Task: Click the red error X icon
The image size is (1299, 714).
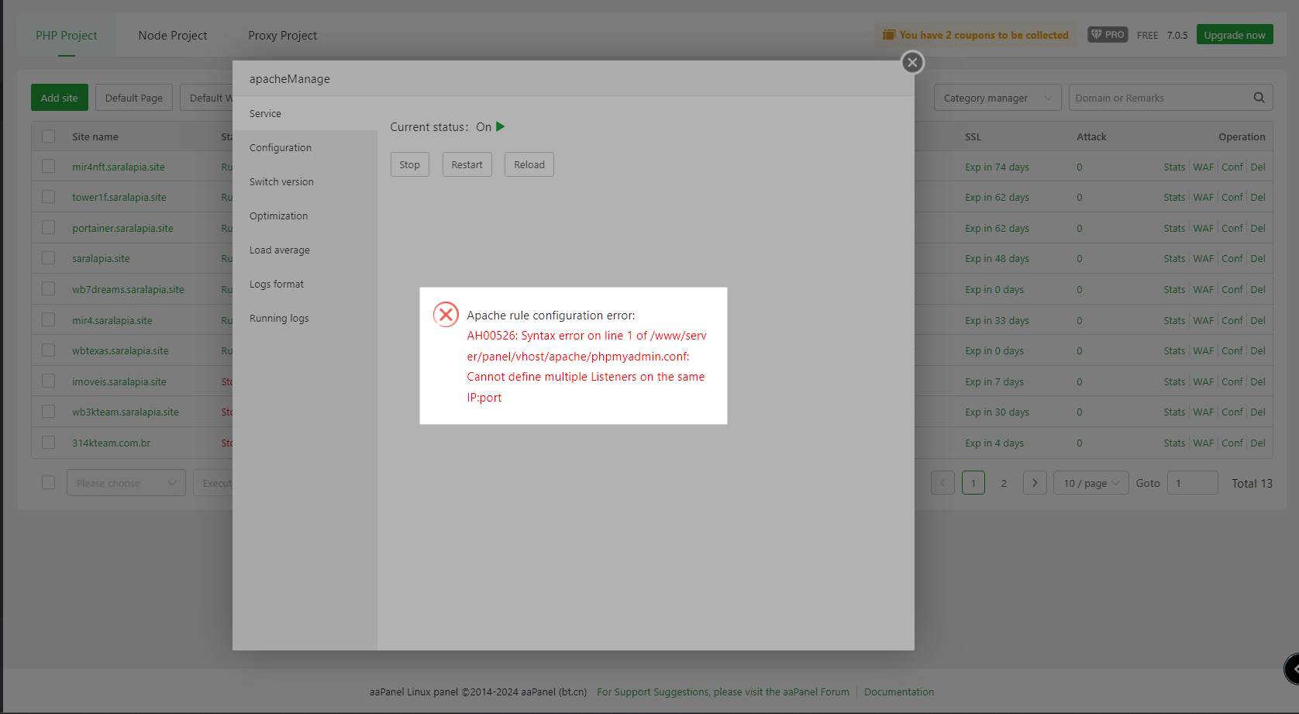Action: 446,314
